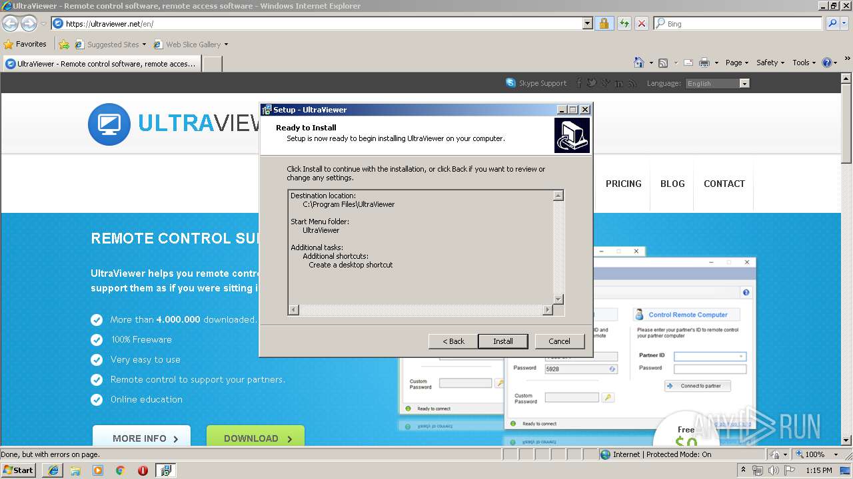The image size is (853, 479).
Task: Click the Skype Support icon on webpage
Action: [510, 83]
